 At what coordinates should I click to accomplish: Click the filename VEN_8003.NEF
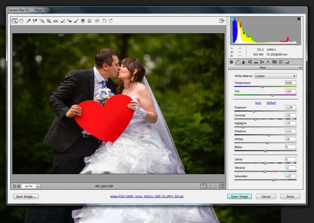coord(104,186)
